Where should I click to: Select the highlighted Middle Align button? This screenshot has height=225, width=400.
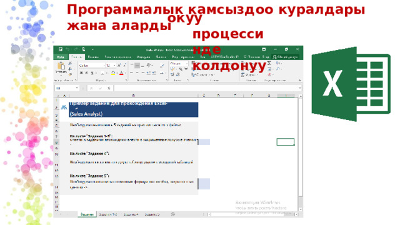137,66
